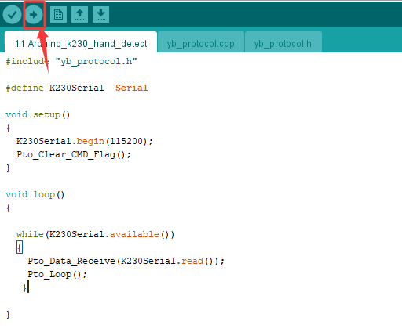
Task: Upload the sketch with the arrow button
Action: [x=34, y=15]
